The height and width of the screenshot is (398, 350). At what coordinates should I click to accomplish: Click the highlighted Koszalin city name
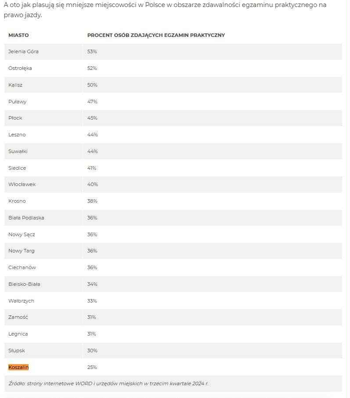pyautogui.click(x=18, y=367)
